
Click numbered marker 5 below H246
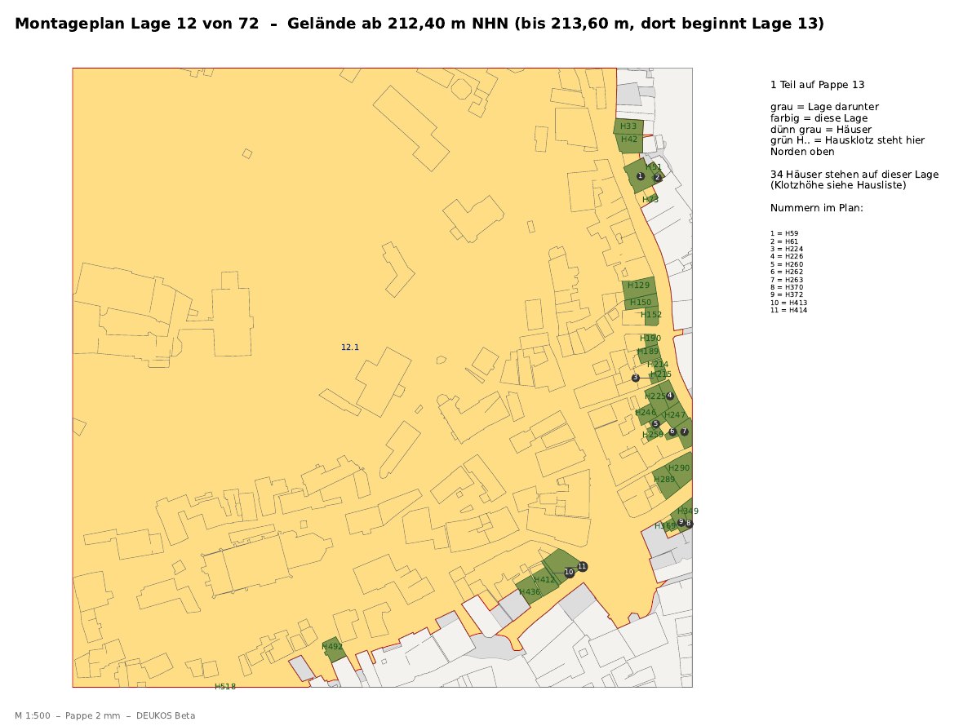click(655, 423)
